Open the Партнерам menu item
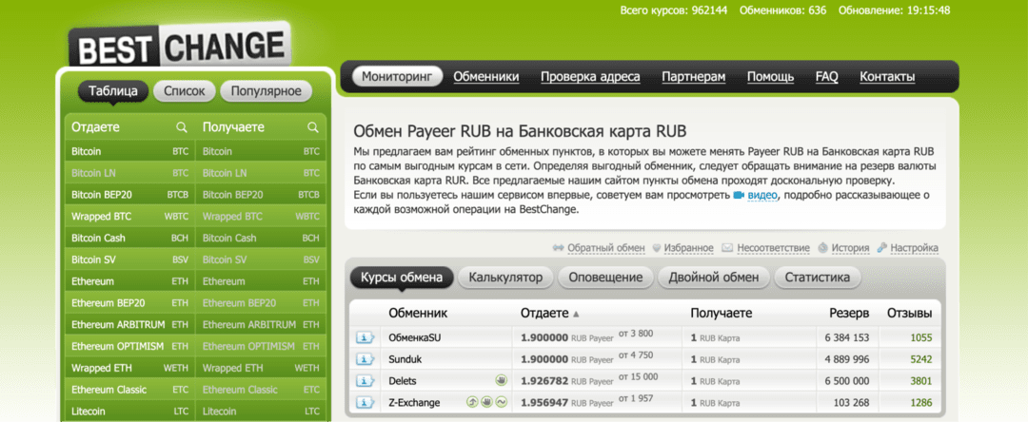Image resolution: width=1028 pixels, height=422 pixels. pyautogui.click(x=694, y=77)
